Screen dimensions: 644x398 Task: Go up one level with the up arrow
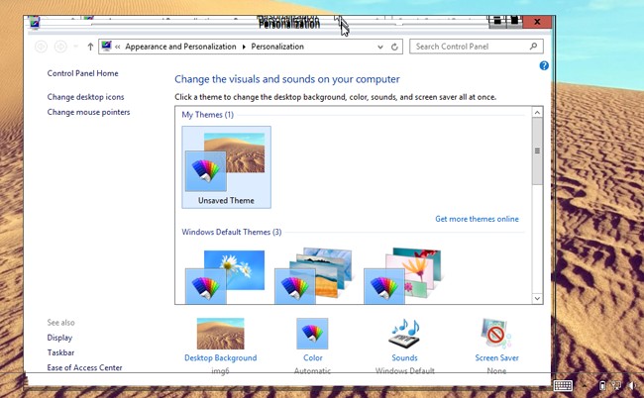coord(90,47)
